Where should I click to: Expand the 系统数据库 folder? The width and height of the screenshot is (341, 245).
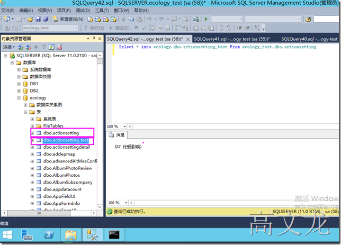(19, 70)
